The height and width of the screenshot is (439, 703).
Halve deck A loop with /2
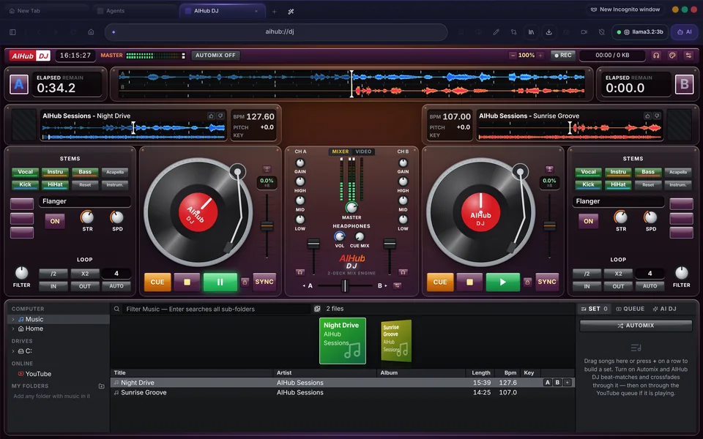(53, 274)
